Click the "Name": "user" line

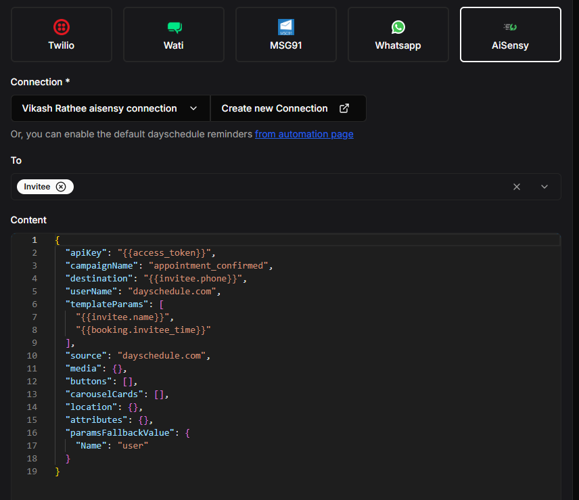tap(112, 446)
